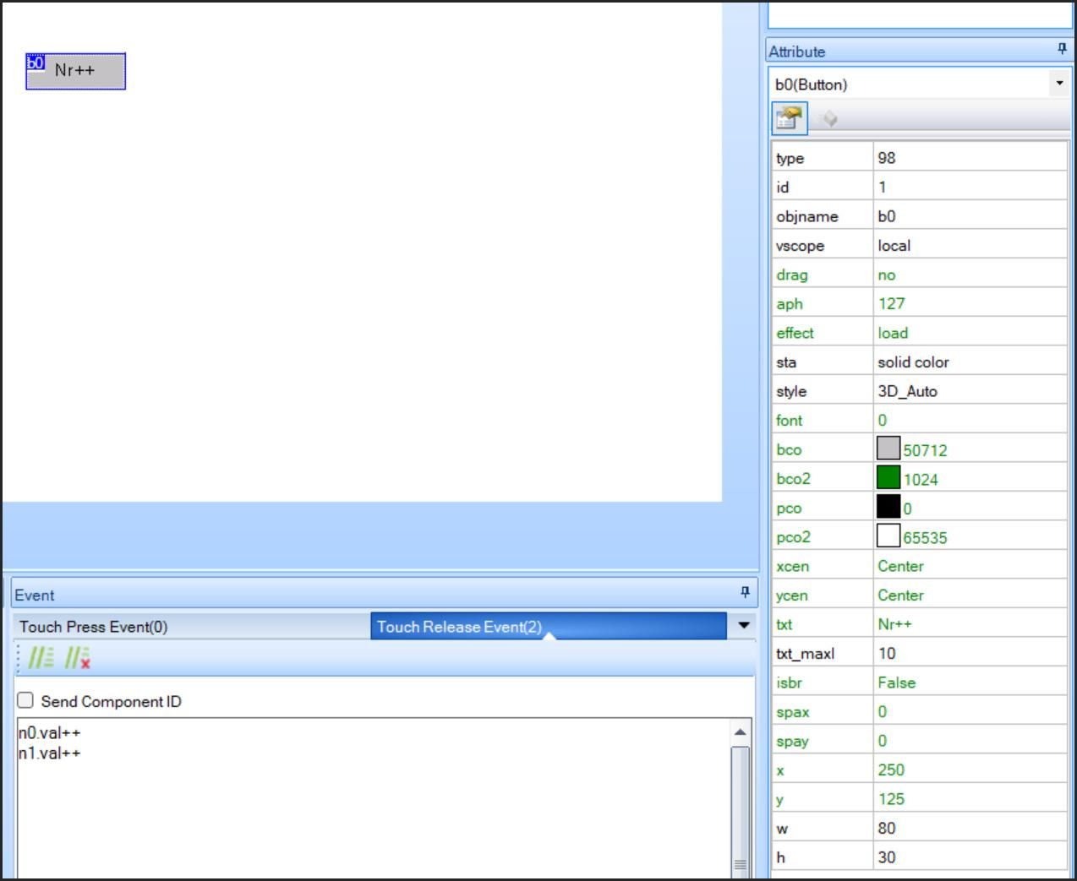Select the categorized attributes view icon
Viewport: 1077px width, 881px height.
(790, 118)
